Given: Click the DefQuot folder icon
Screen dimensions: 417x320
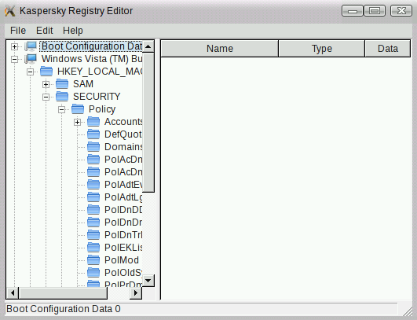Looking at the screenshot, I should [x=93, y=134].
